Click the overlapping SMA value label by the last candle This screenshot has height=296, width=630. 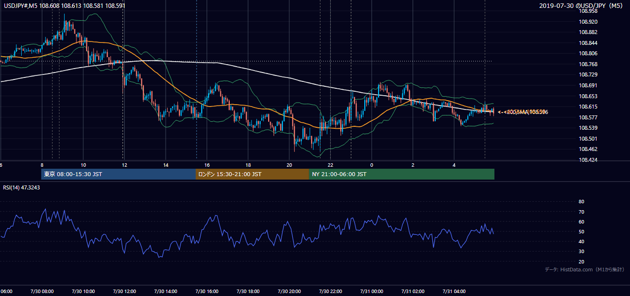pyautogui.click(x=523, y=112)
